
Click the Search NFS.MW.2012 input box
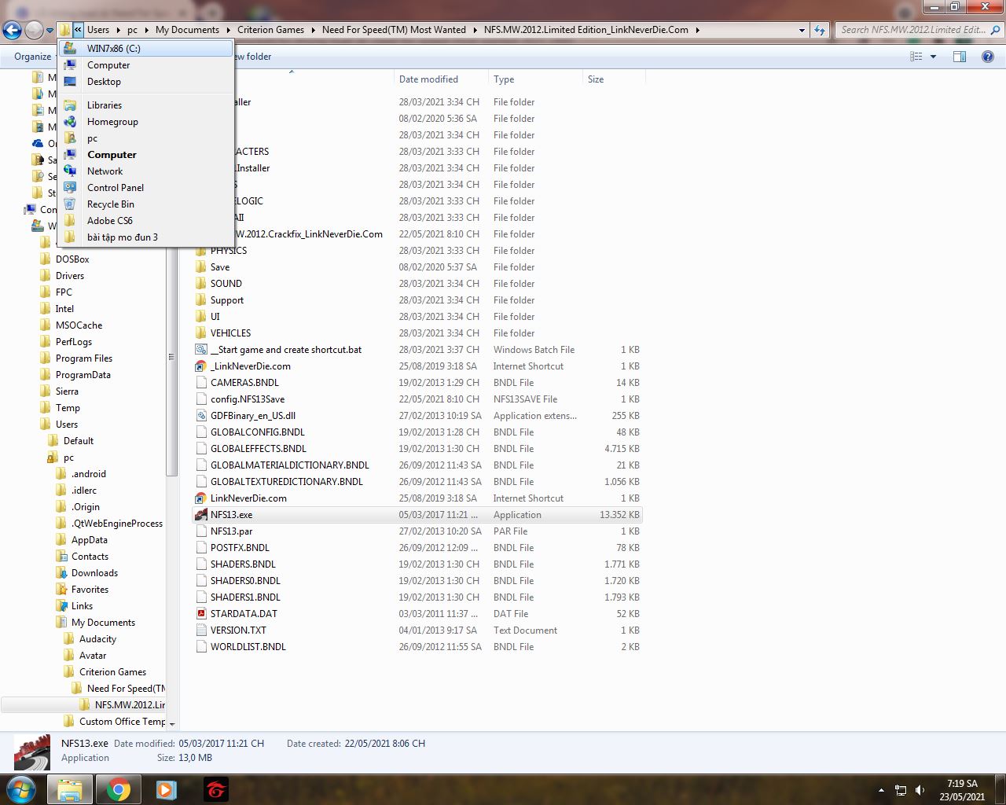tap(912, 30)
